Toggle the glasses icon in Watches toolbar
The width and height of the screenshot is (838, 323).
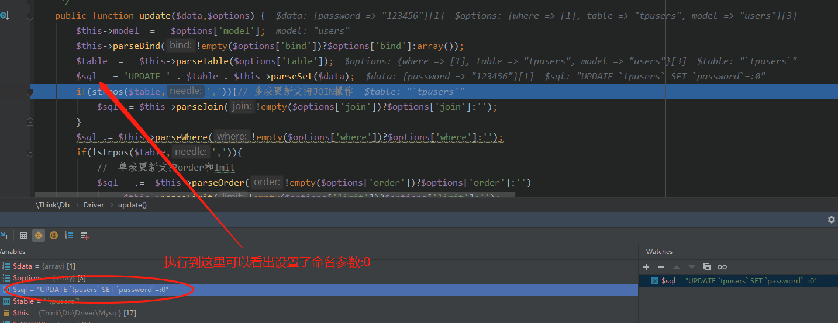tap(722, 266)
